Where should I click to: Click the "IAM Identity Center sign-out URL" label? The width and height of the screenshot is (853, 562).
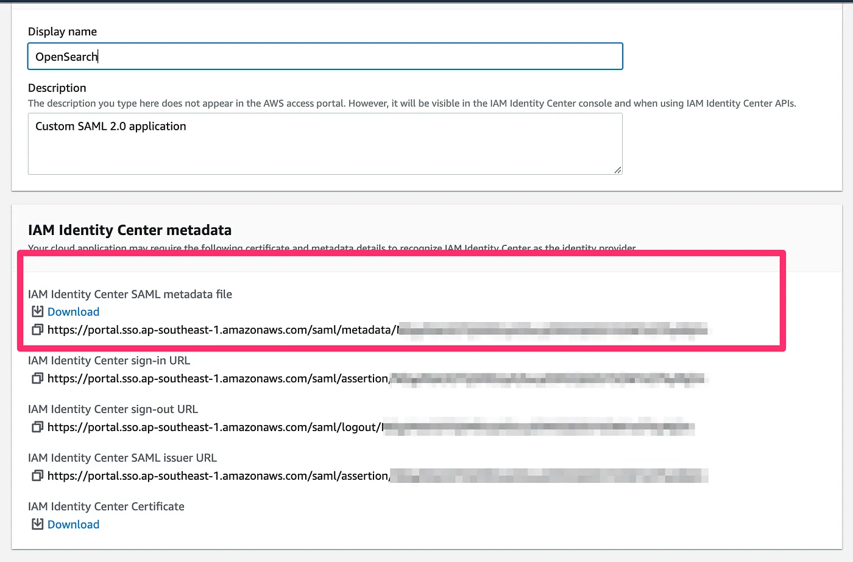113,409
